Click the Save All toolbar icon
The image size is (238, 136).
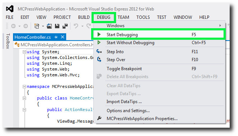65,26
